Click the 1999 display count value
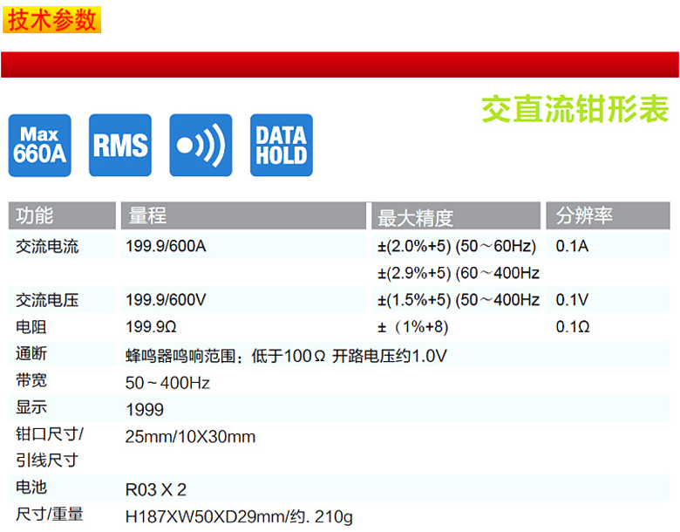The height and width of the screenshot is (532, 680). [x=144, y=409]
